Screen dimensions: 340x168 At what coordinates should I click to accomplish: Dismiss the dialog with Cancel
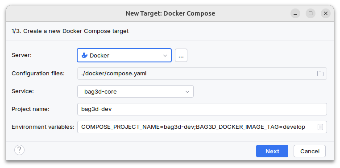(310, 151)
